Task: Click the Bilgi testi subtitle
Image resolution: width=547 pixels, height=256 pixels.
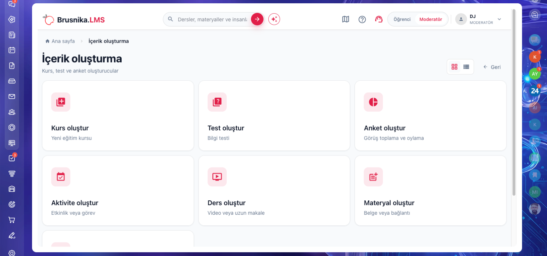Action: coord(219,138)
